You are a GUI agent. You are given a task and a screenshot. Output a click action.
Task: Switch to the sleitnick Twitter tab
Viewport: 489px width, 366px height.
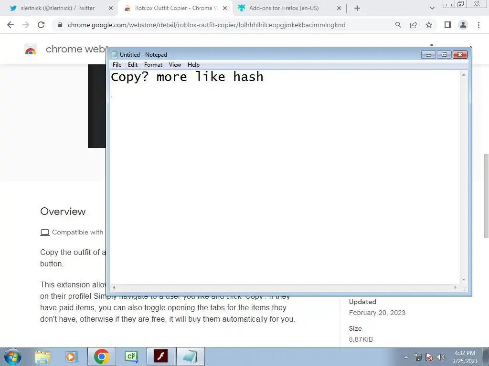[x=58, y=8]
